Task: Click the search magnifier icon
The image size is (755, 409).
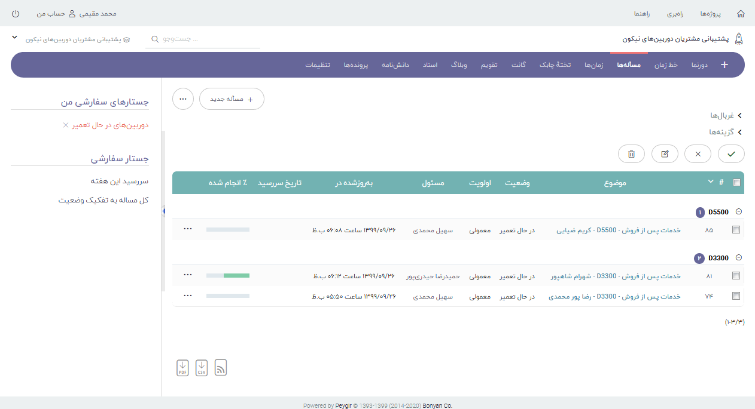Action: pyautogui.click(x=156, y=39)
